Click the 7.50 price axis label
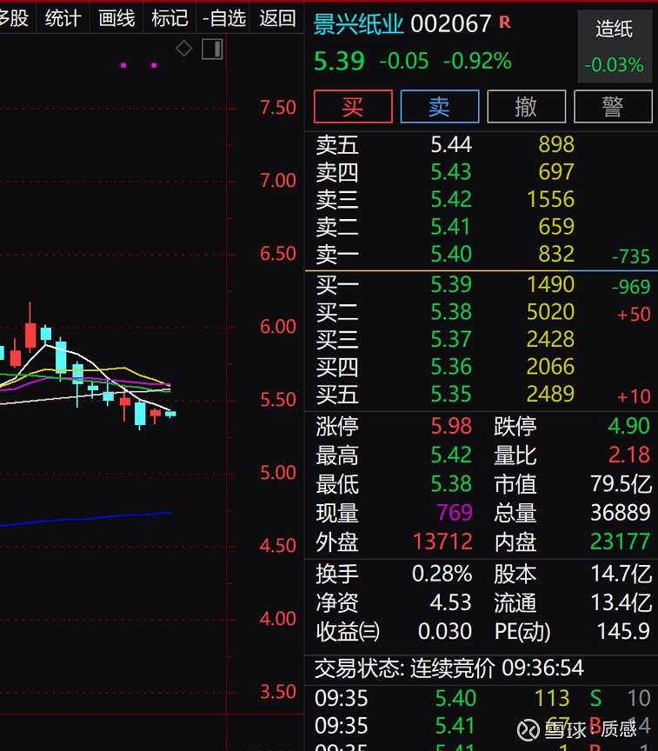 click(278, 108)
